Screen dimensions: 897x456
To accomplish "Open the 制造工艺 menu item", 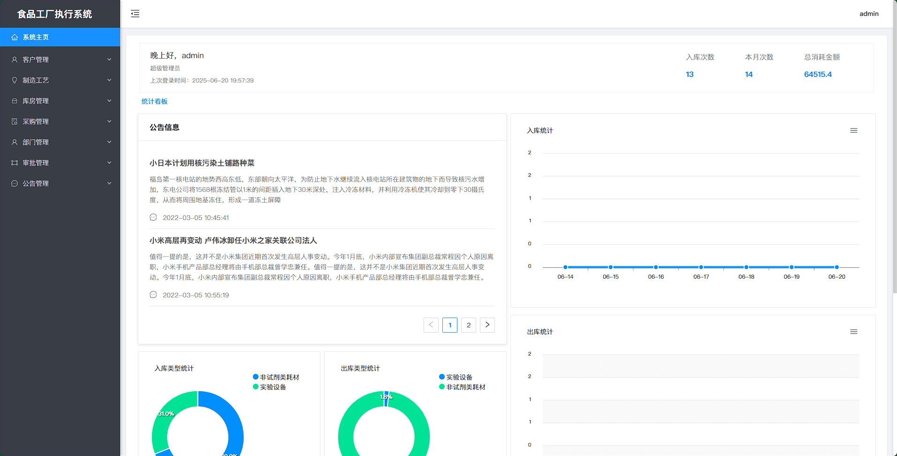I will click(x=60, y=80).
